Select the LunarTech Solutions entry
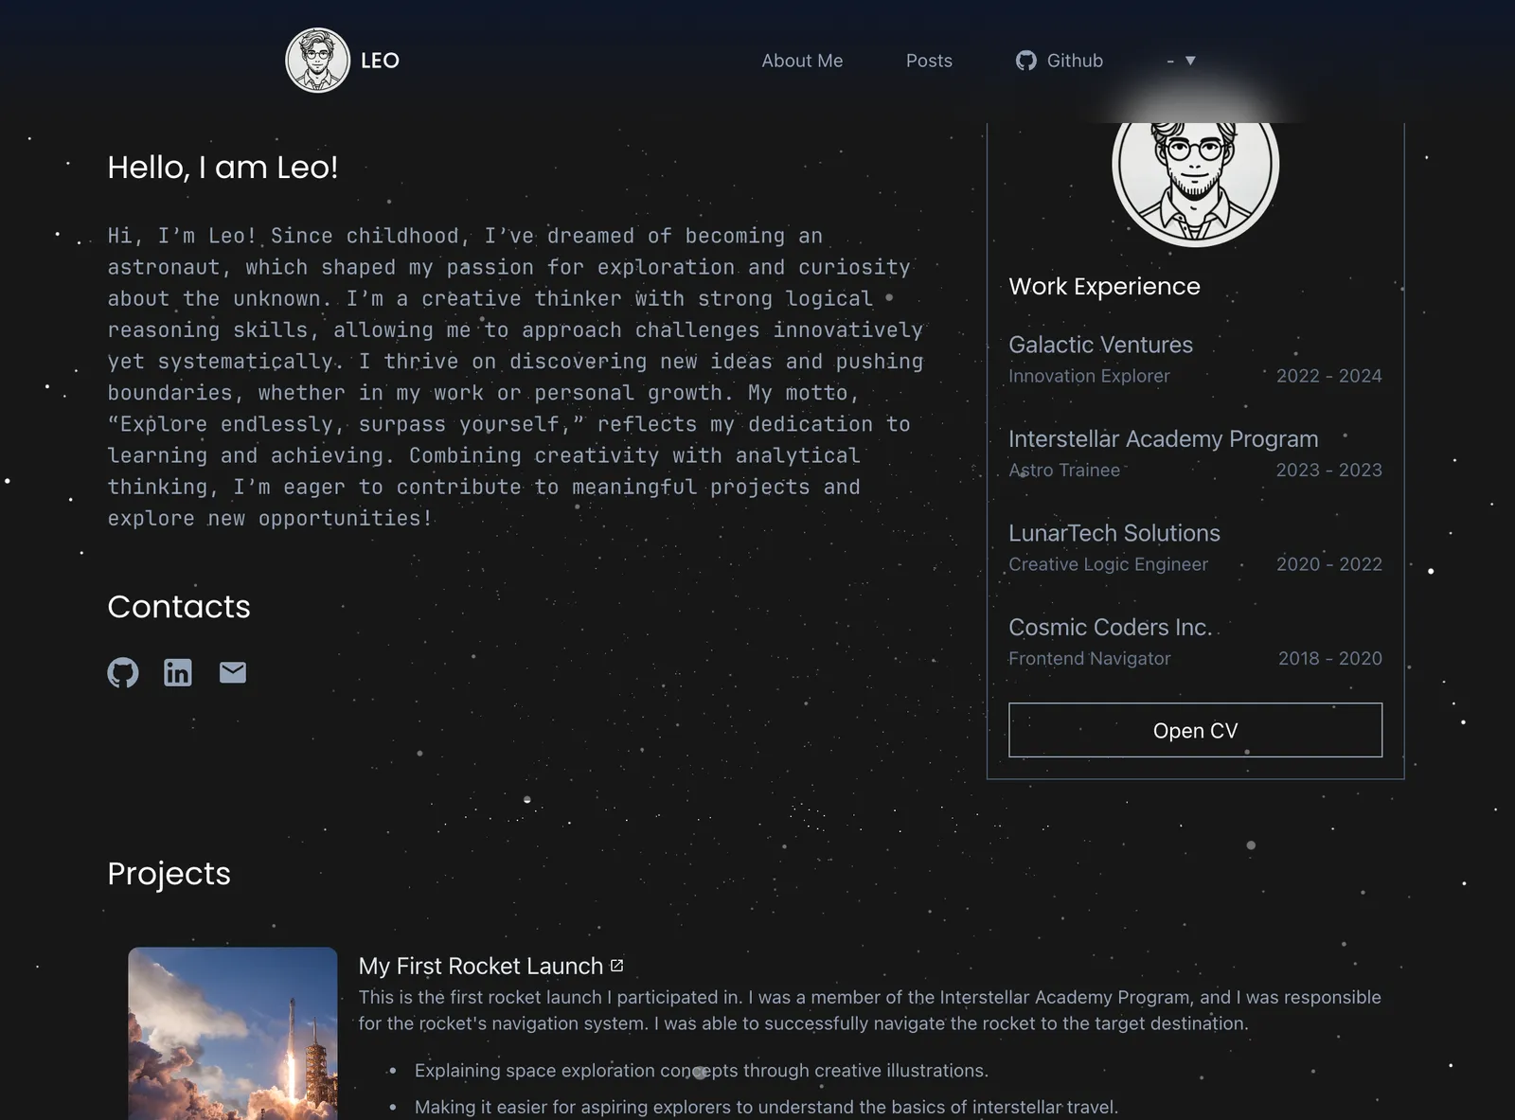Image resolution: width=1515 pixels, height=1120 pixels. click(1114, 533)
